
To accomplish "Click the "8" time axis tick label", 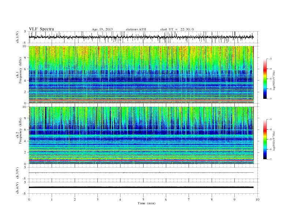I will [212, 199].
